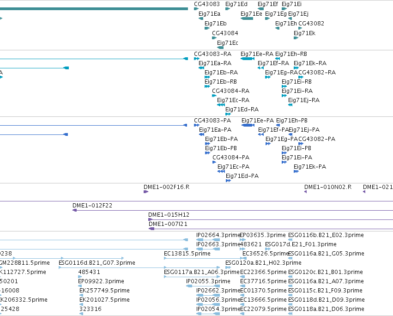This screenshot has width=393, height=316.
Task: Select EST ESG0116b.B21_E02.3prime
Action: click(x=326, y=235)
